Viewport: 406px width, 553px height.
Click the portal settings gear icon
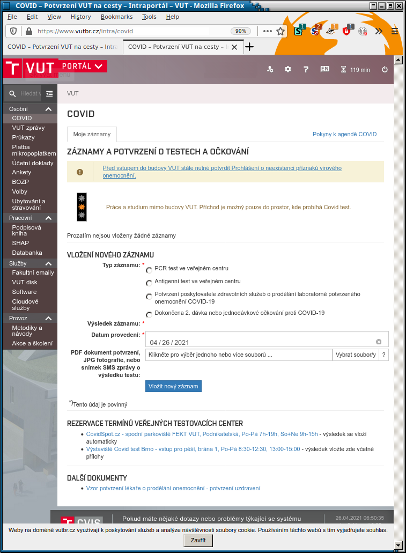coord(288,69)
